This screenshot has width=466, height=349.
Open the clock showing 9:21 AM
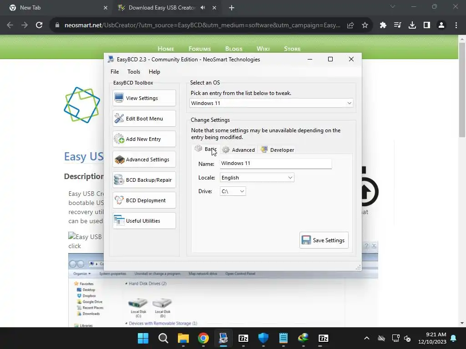pyautogui.click(x=432, y=338)
